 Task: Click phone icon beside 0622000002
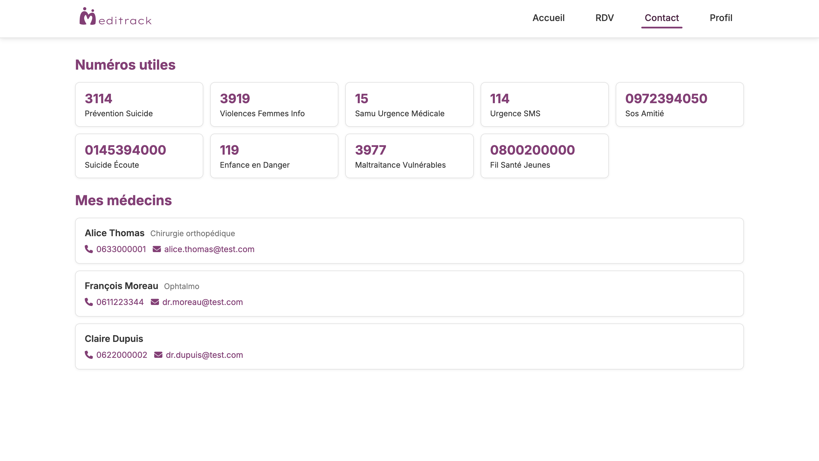coord(89,355)
